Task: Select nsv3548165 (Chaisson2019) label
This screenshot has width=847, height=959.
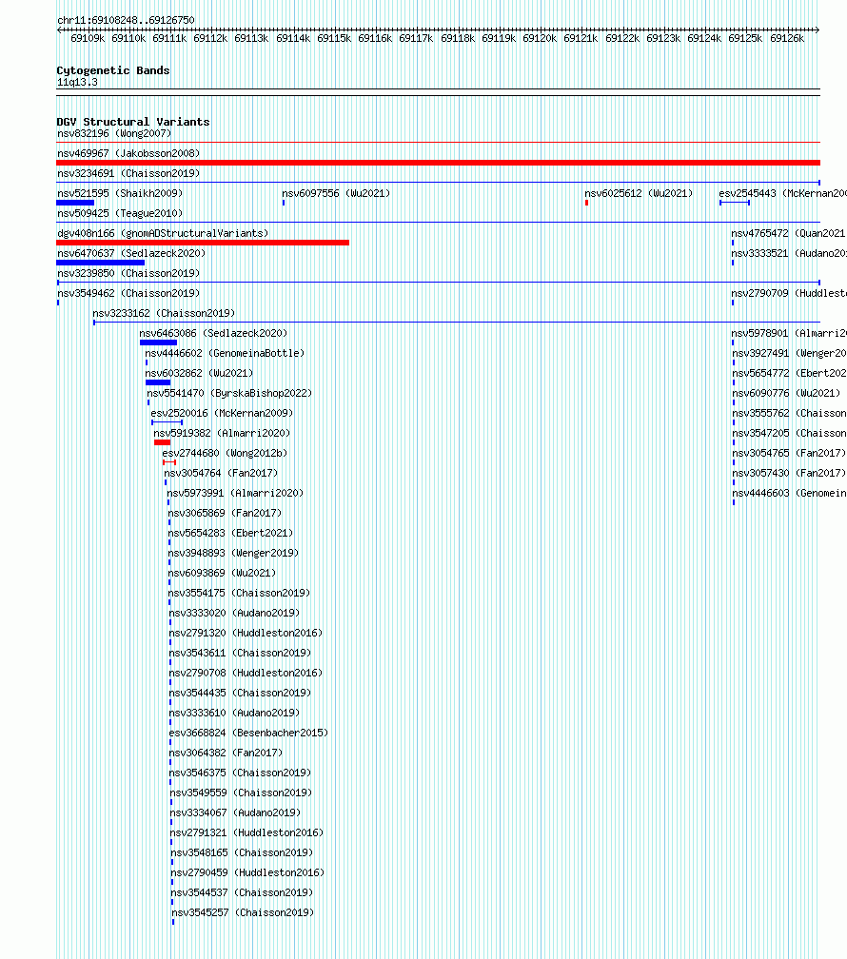Action: click(242, 852)
